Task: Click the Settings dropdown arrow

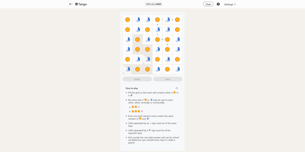Action: [235, 4]
